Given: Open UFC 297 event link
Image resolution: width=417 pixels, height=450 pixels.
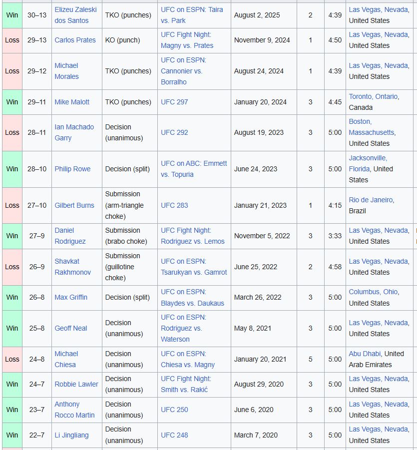Looking at the screenshot, I should (x=174, y=102).
